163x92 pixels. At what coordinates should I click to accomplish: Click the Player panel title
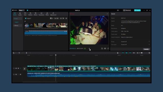pyautogui.click(x=72, y=14)
